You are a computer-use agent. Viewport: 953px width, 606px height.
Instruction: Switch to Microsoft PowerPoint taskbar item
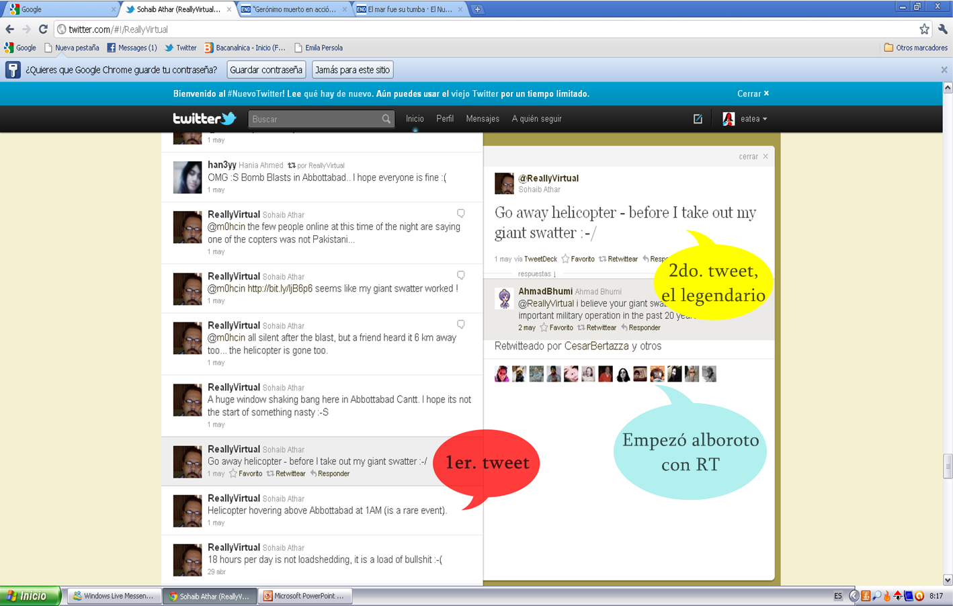click(304, 596)
